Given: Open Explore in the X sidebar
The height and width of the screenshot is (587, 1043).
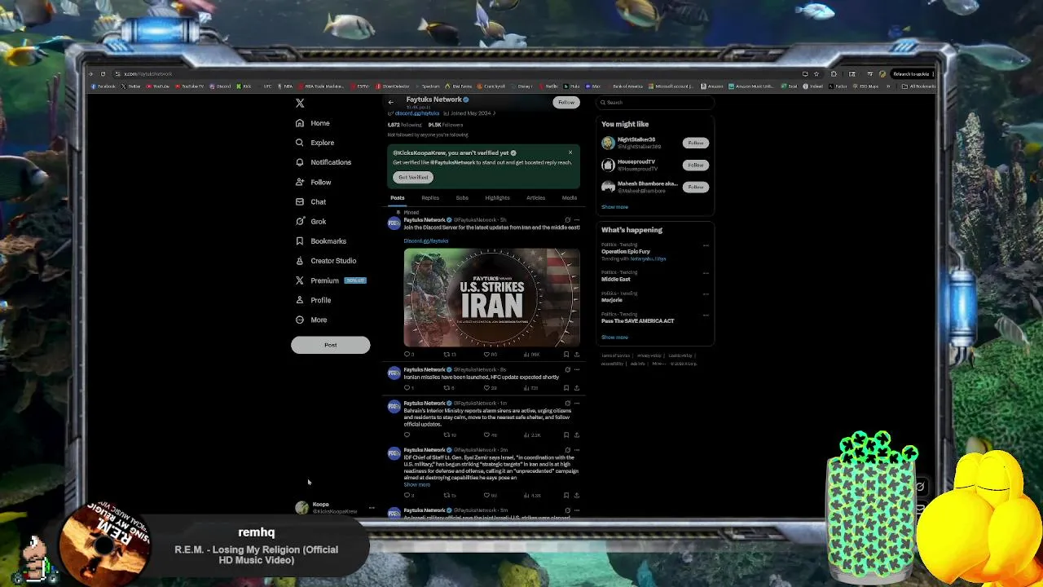Looking at the screenshot, I should [x=315, y=143].
